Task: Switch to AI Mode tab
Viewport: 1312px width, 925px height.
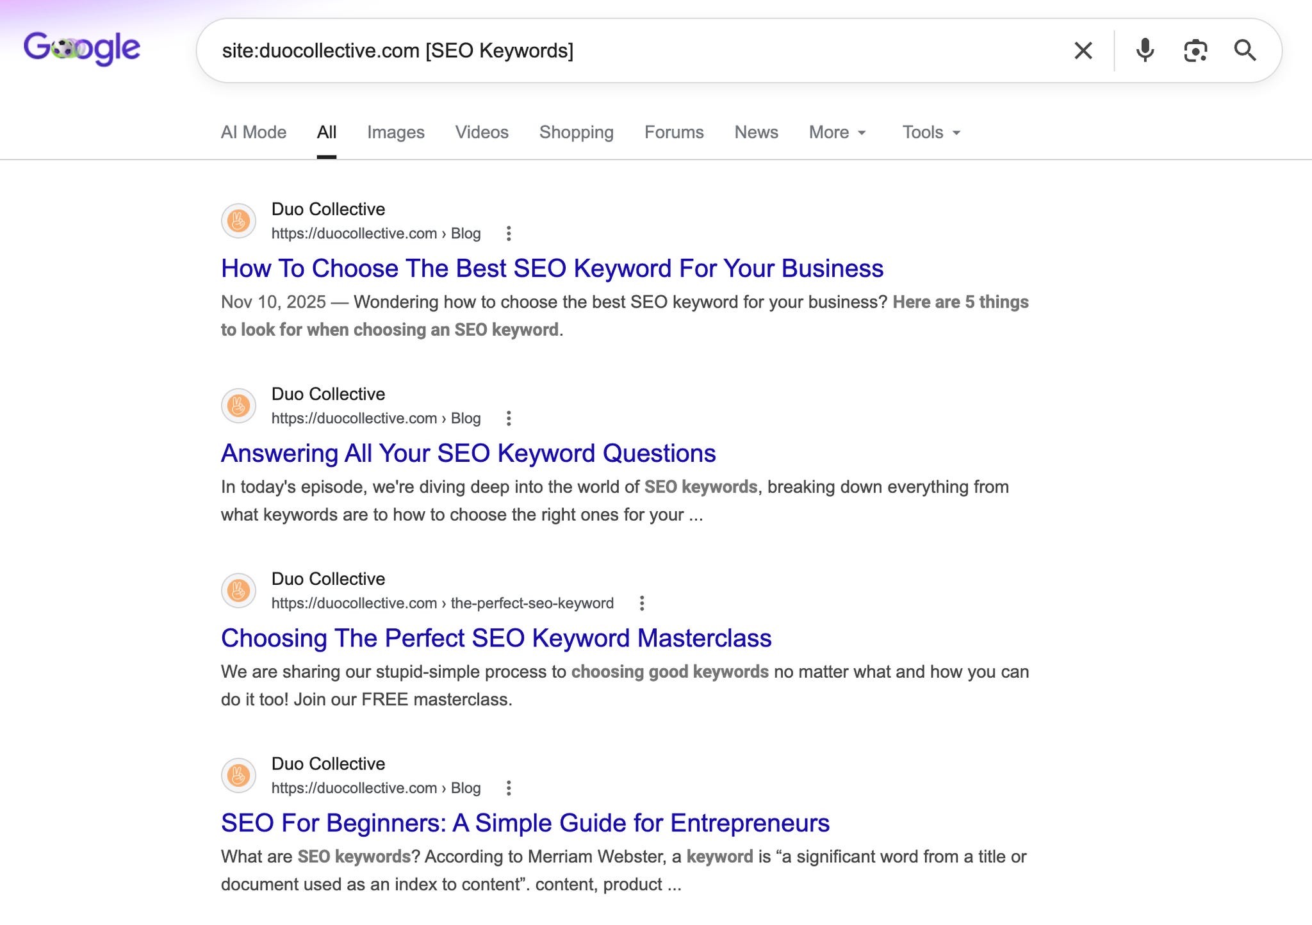Action: [254, 133]
